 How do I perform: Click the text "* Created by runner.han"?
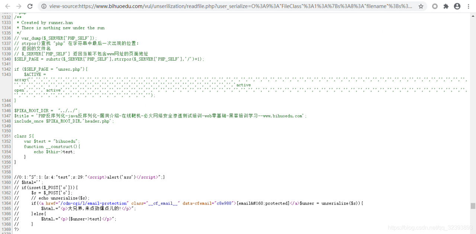pyautogui.click(x=45, y=23)
